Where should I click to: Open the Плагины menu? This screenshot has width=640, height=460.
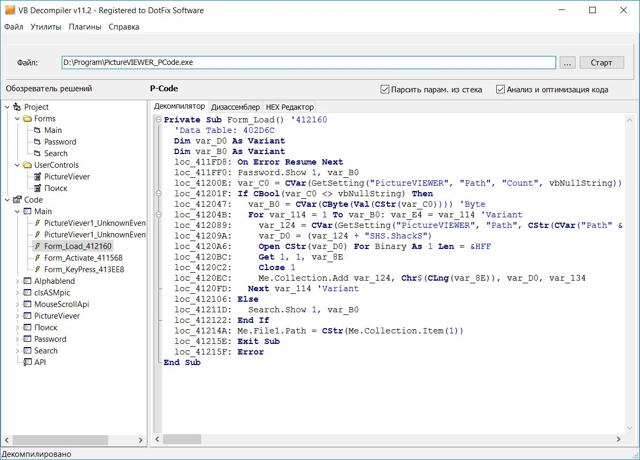click(x=85, y=27)
